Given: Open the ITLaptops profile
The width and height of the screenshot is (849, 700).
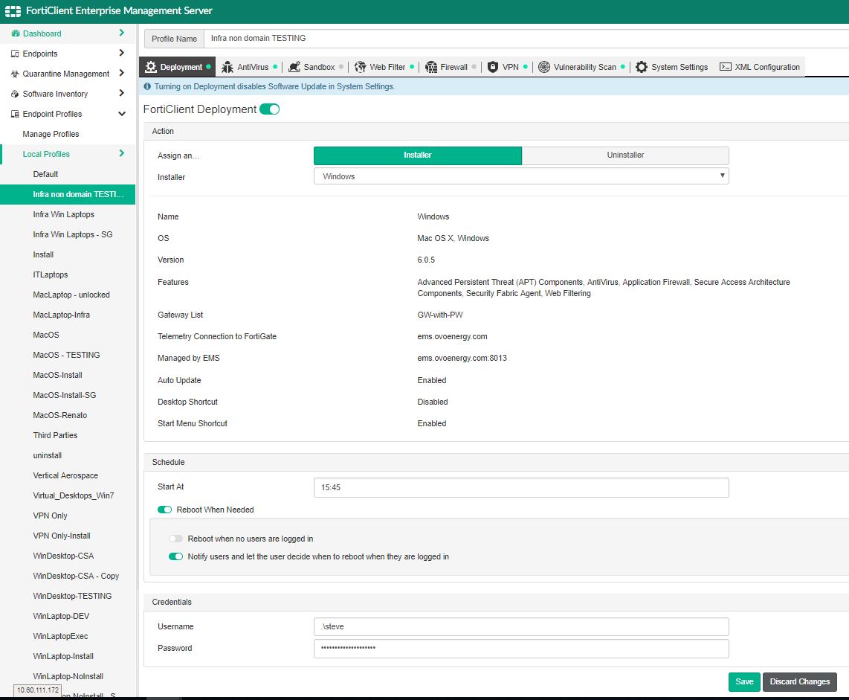Looking at the screenshot, I should [51, 274].
